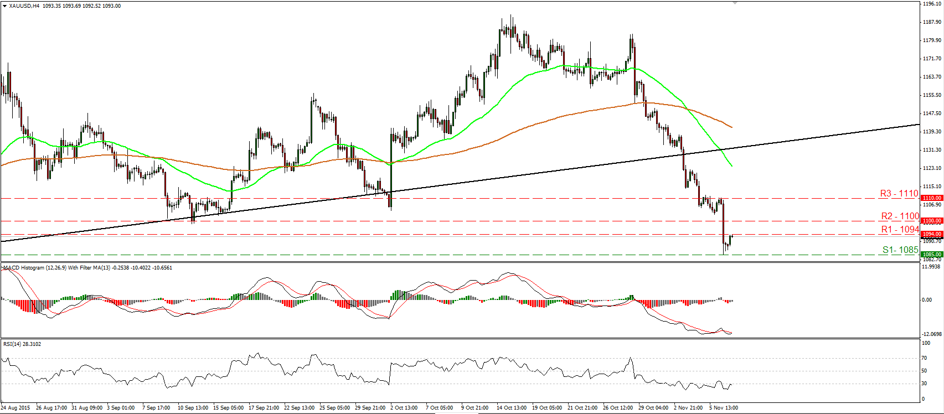944x414 pixels.
Task: Click the 29 Oct 04:00 time axis label
Action: 653,408
